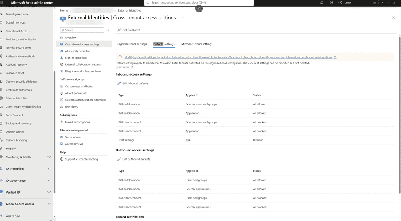Viewport: 401px width, 221px height.
Task: Open Conditional Access in left navigation
Action: click(17, 31)
